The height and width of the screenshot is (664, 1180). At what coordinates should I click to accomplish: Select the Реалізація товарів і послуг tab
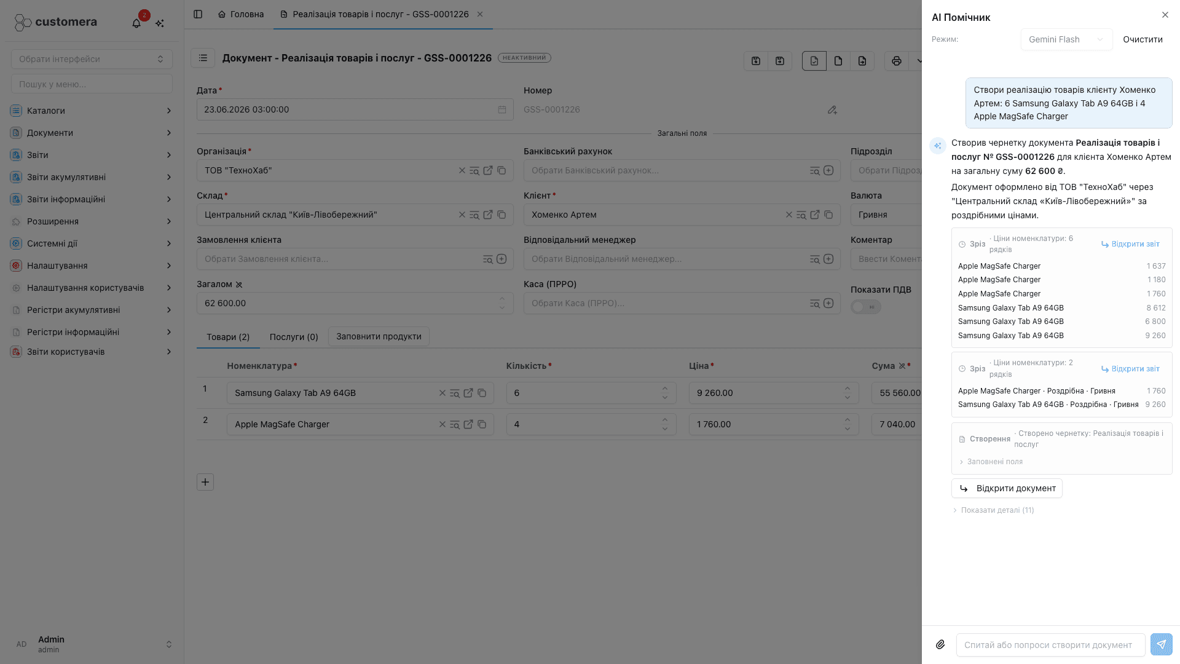point(375,14)
